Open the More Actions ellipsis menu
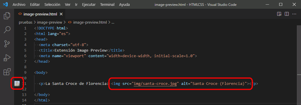The width and height of the screenshot is (301, 105). (x=294, y=14)
